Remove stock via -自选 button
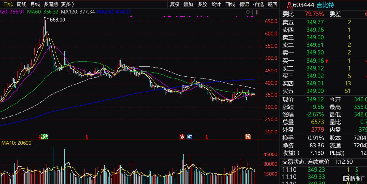Image resolution: width=367 pixels, height=184 pixels. click(x=258, y=4)
